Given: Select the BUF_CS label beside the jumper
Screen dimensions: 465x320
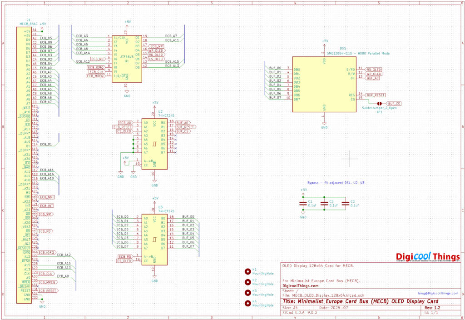Looking at the screenshot, I should tap(394, 104).
